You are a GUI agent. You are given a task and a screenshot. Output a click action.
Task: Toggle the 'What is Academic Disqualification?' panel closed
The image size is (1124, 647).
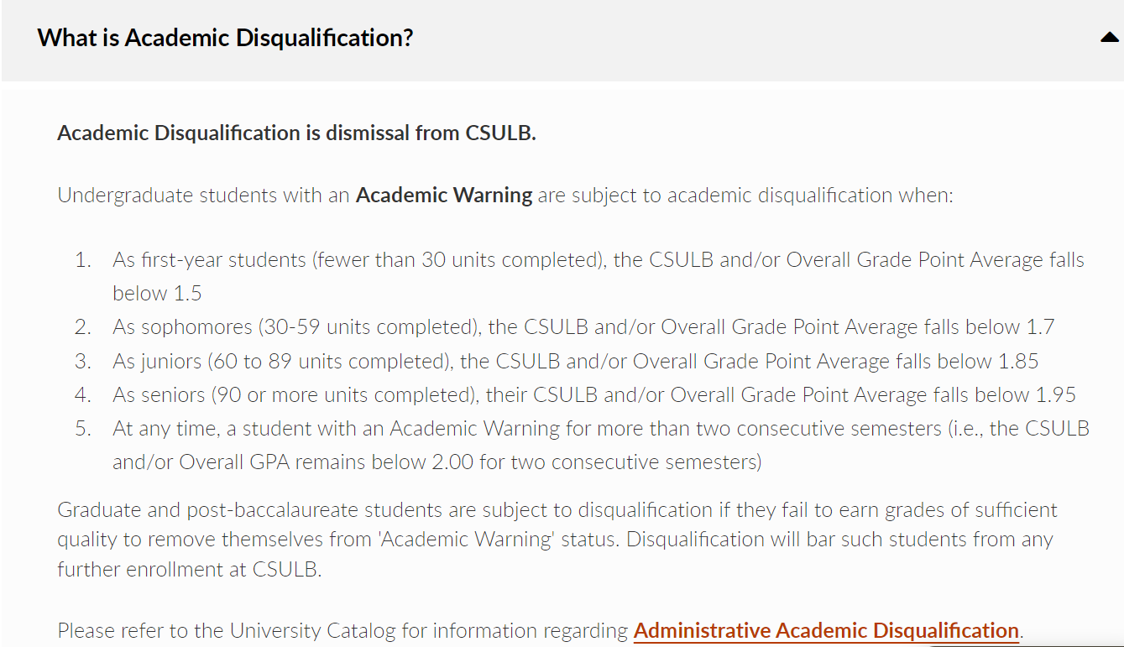point(225,37)
